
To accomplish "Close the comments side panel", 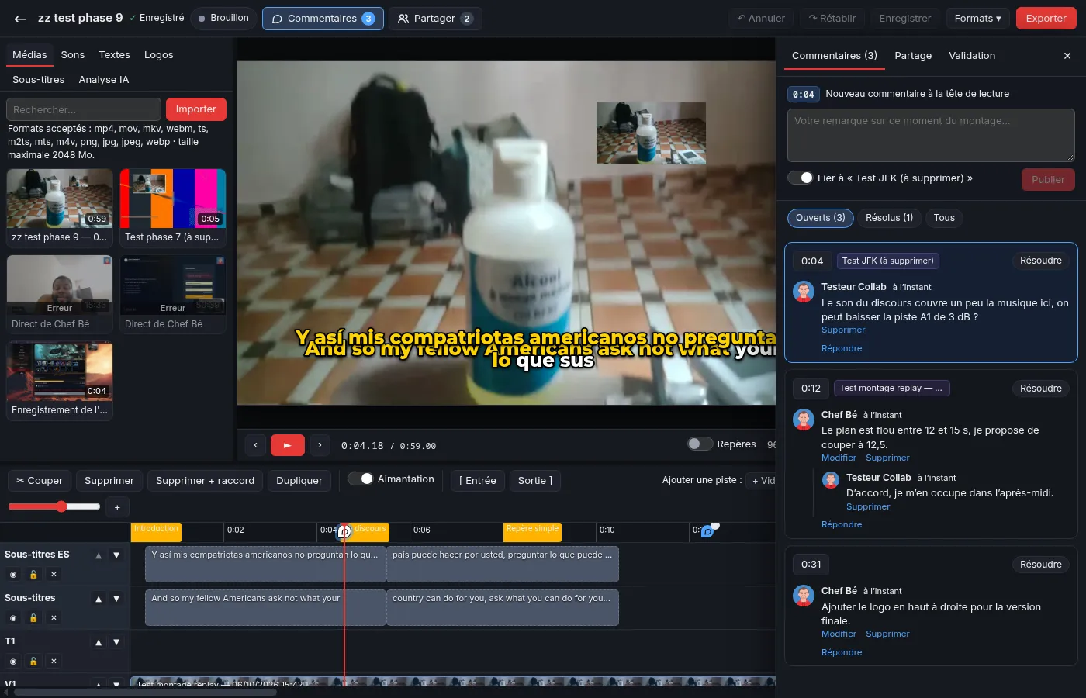I will pyautogui.click(x=1067, y=56).
